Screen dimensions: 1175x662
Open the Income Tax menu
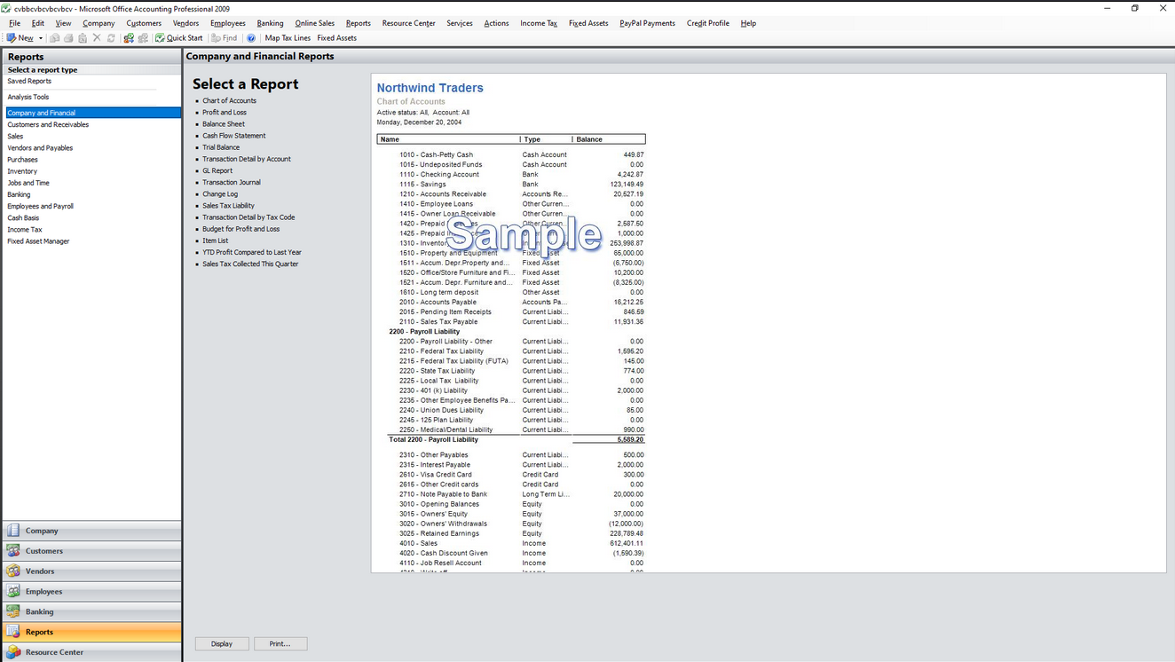point(539,23)
